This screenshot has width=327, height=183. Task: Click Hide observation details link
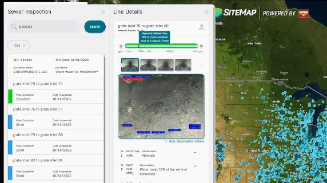click(x=186, y=141)
